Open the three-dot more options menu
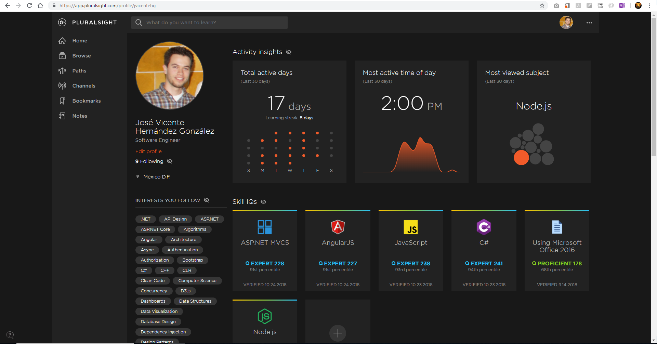 (589, 23)
